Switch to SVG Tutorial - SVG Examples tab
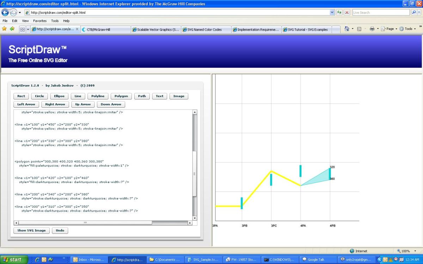423x264 pixels. pyautogui.click(x=307, y=30)
